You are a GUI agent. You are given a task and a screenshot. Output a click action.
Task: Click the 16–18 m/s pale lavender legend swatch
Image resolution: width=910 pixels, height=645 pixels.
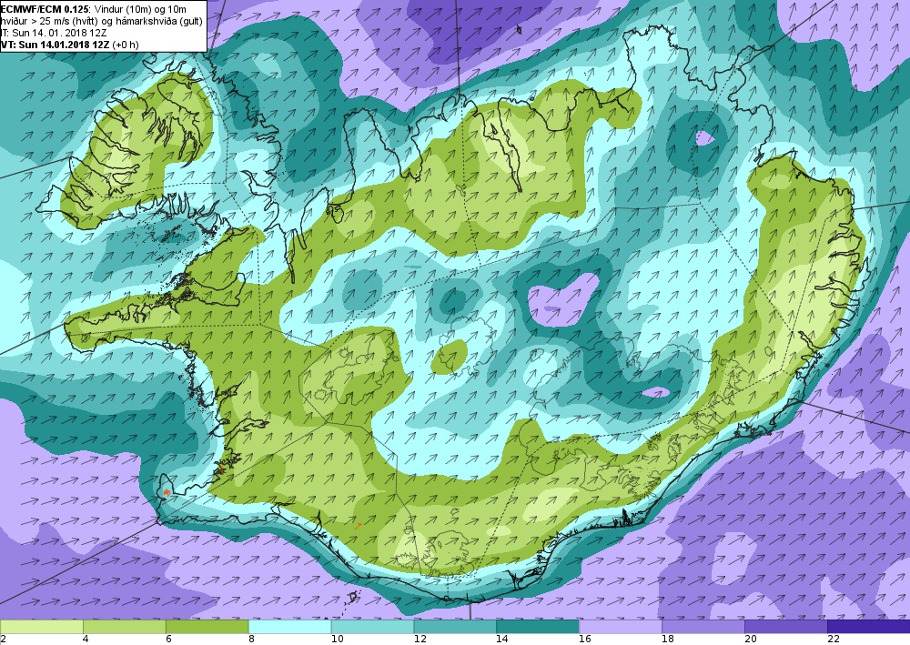tap(621, 627)
